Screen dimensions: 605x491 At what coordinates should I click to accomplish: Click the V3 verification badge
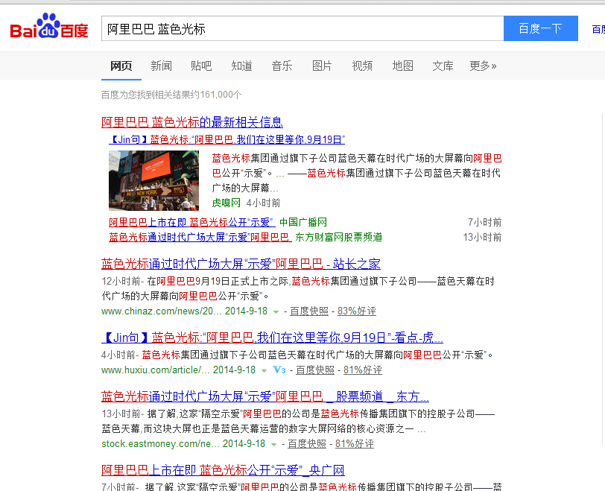[279, 370]
